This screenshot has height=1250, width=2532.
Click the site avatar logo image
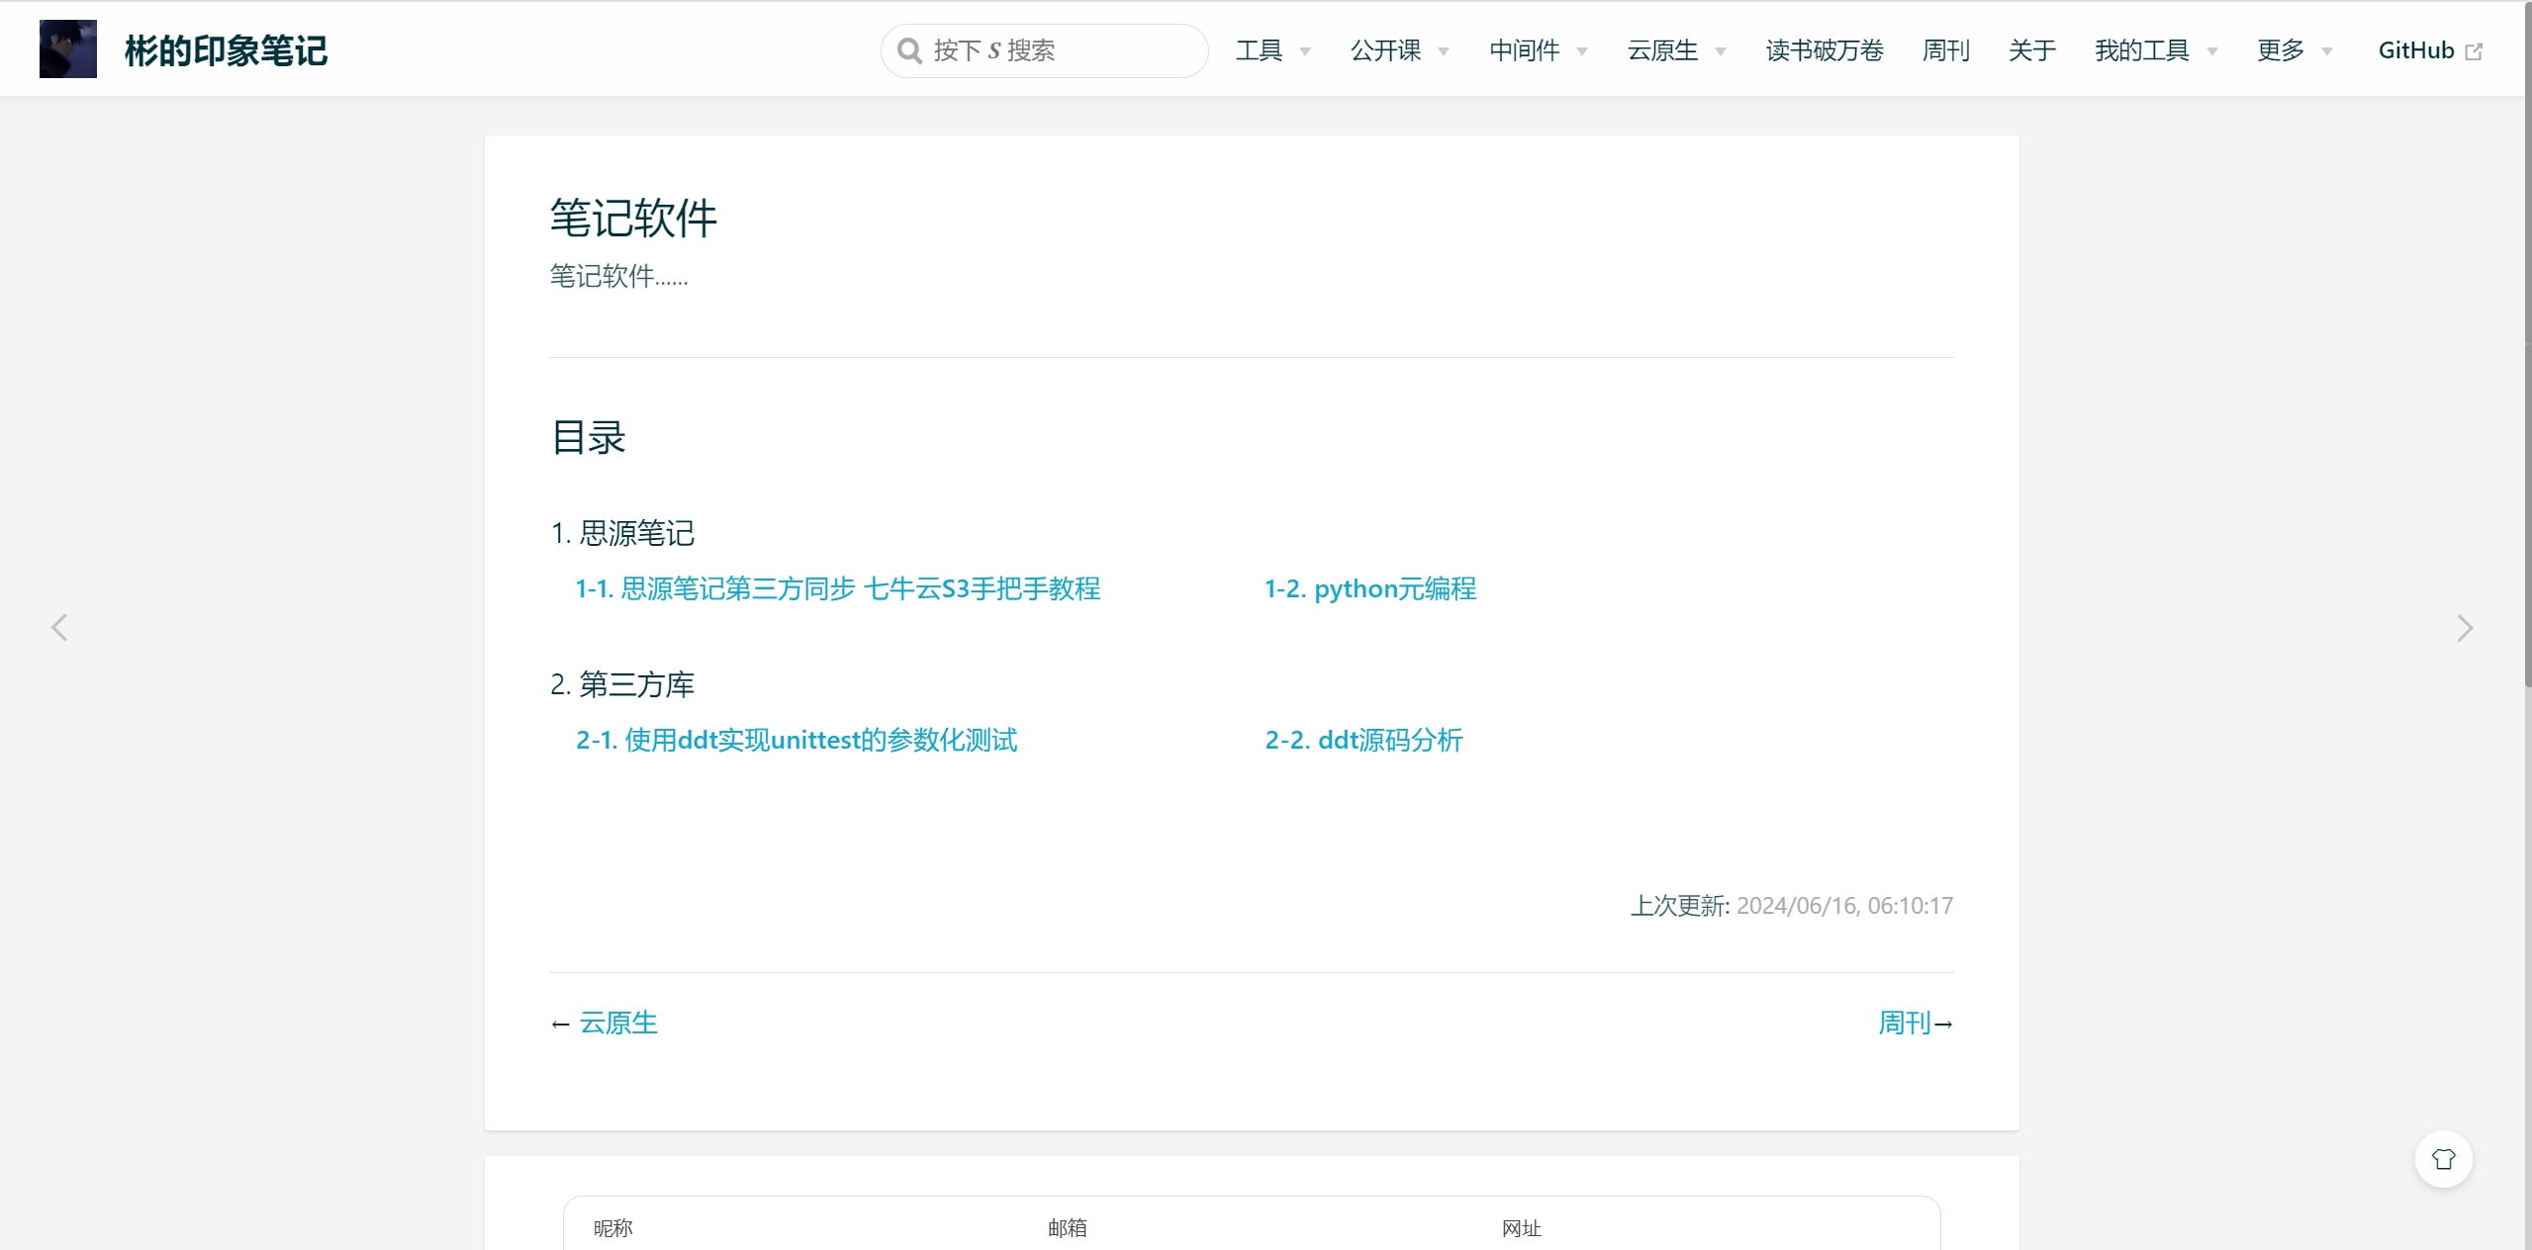coord(68,49)
